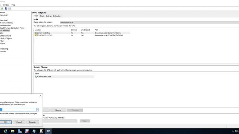Open File Explorer from the taskbar

(13, 131)
